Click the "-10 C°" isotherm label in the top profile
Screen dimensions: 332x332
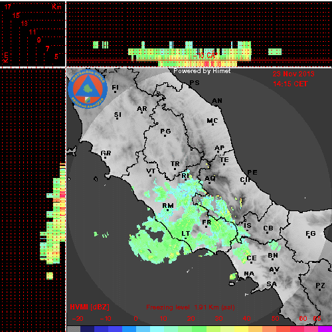pyautogui.click(x=206, y=56)
